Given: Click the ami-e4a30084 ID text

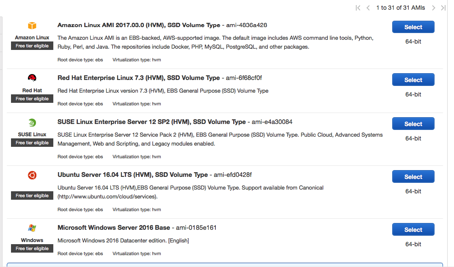Looking at the screenshot, I should pyautogui.click(x=272, y=122).
